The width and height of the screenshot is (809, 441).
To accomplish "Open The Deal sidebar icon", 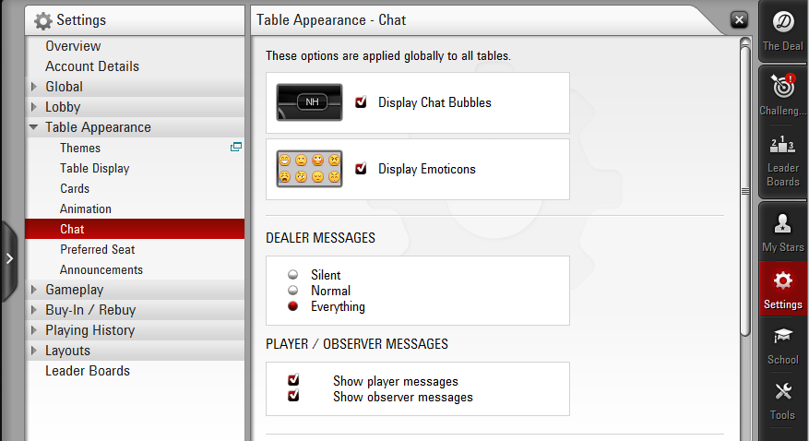I will click(x=782, y=23).
